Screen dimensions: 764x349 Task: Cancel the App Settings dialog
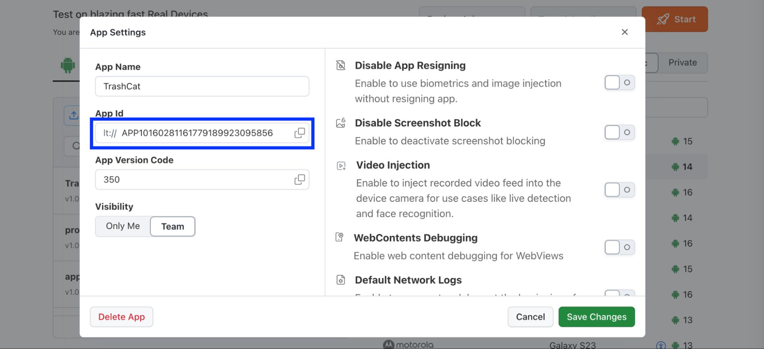pos(530,317)
